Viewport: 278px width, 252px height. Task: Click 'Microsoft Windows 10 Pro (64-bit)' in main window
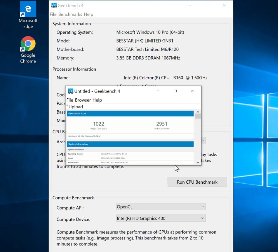[x=150, y=32]
